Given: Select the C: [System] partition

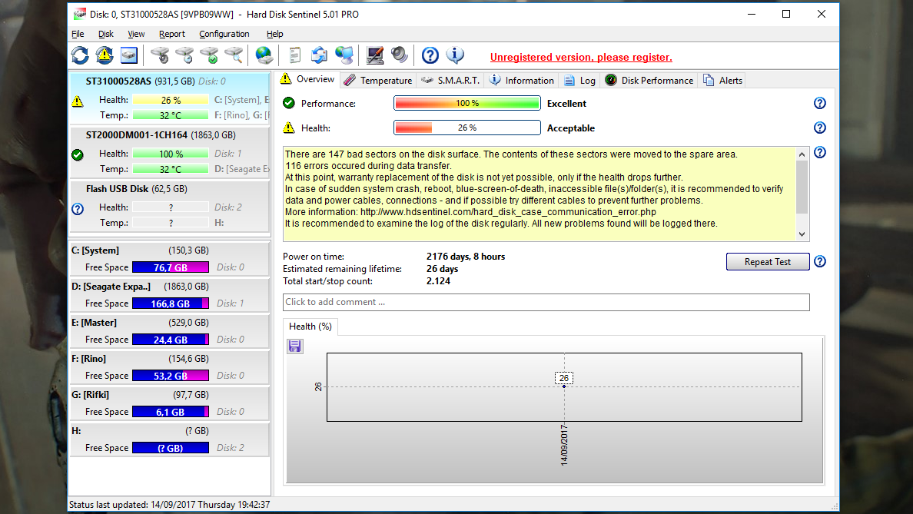Looking at the screenshot, I should click(x=169, y=258).
